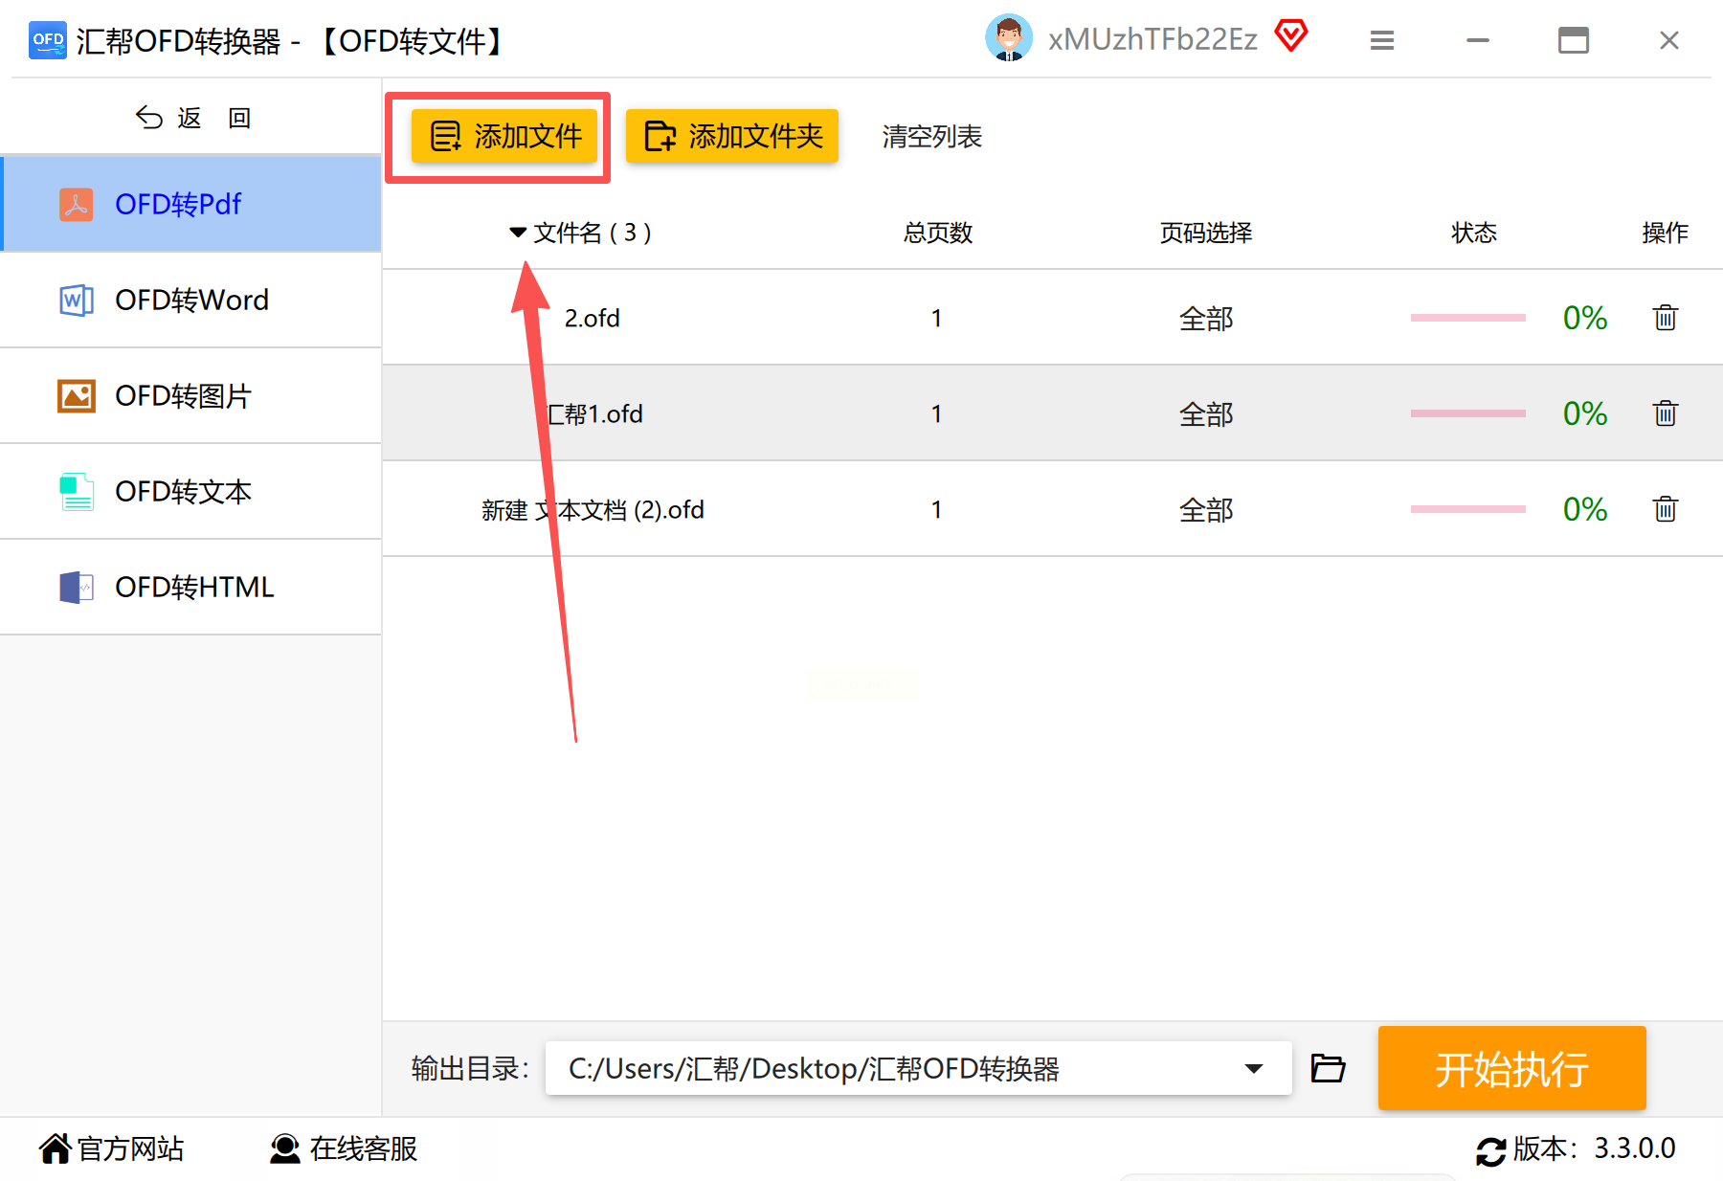The image size is (1723, 1181).
Task: Click trash icon for 汇帮1.ofd
Action: [x=1665, y=413]
